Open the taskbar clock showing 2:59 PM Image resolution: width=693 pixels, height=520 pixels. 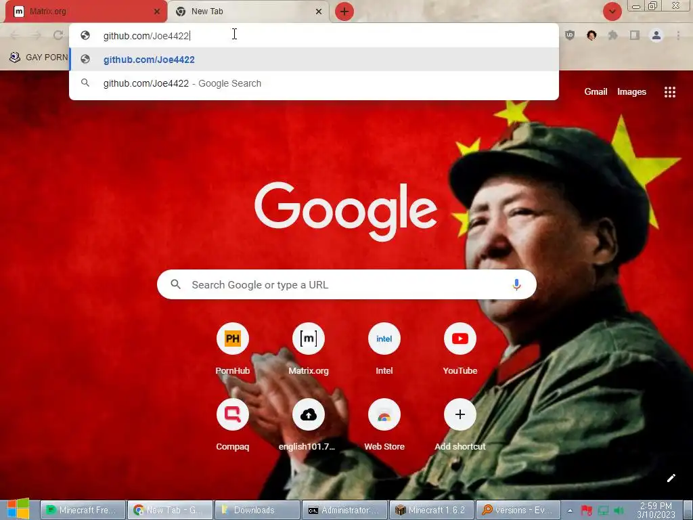pos(656,510)
